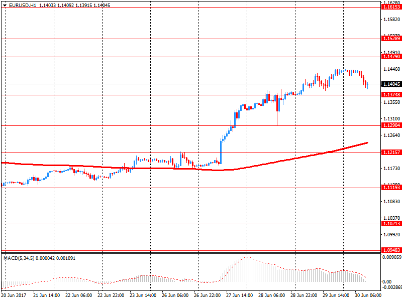Select the 1.12904 red price level label
The width and height of the screenshot is (402, 301).
click(x=391, y=125)
